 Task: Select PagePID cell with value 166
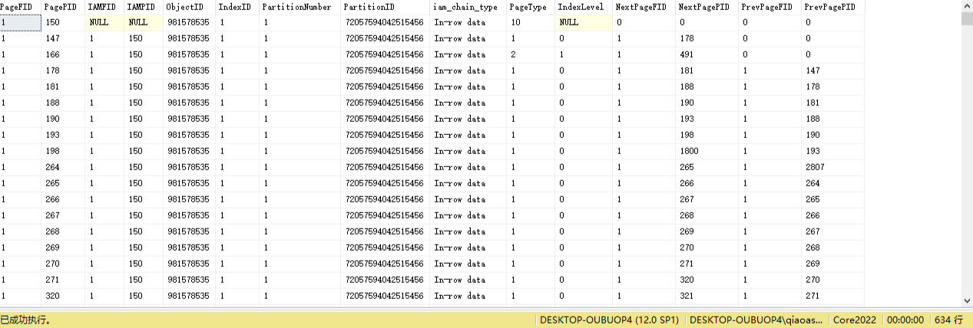click(64, 54)
